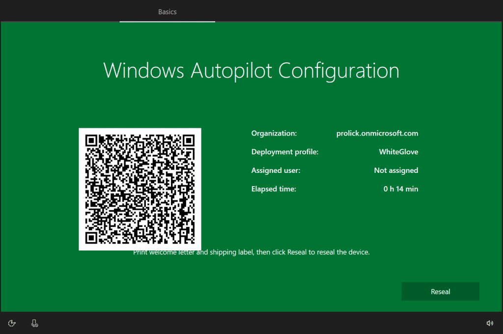503x334 pixels.
Task: Click the 'Deployment profile:' label
Action: (285, 152)
